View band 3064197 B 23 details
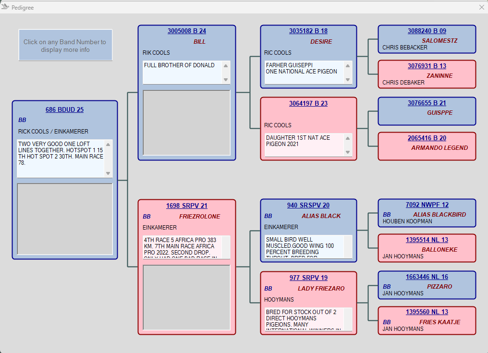The height and width of the screenshot is (353, 488). [x=308, y=103]
